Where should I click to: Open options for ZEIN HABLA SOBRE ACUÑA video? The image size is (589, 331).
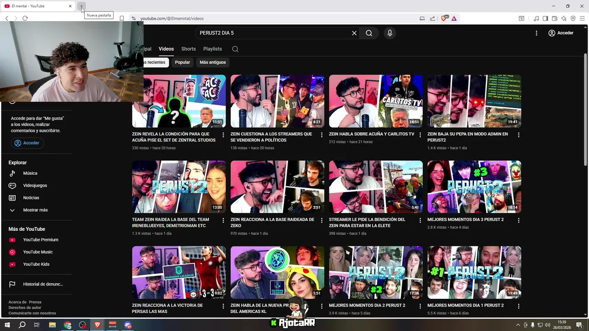pyautogui.click(x=420, y=135)
